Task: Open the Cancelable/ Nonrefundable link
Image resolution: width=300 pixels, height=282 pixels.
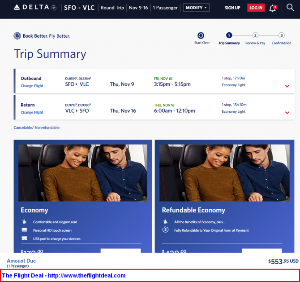Action: pos(37,128)
